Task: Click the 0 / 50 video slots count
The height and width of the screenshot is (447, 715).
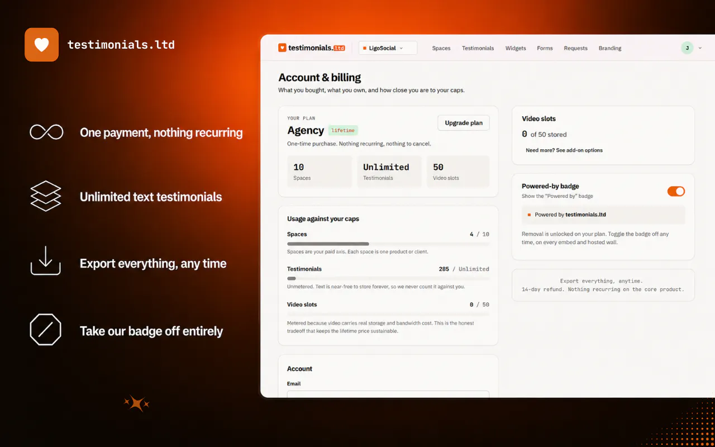Action: 479,305
